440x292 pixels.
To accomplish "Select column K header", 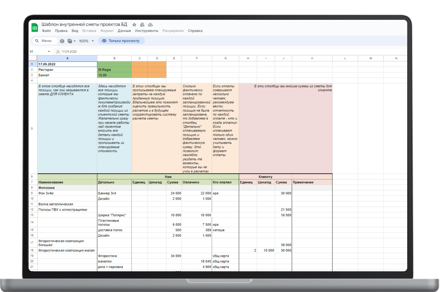I will pos(312,58).
